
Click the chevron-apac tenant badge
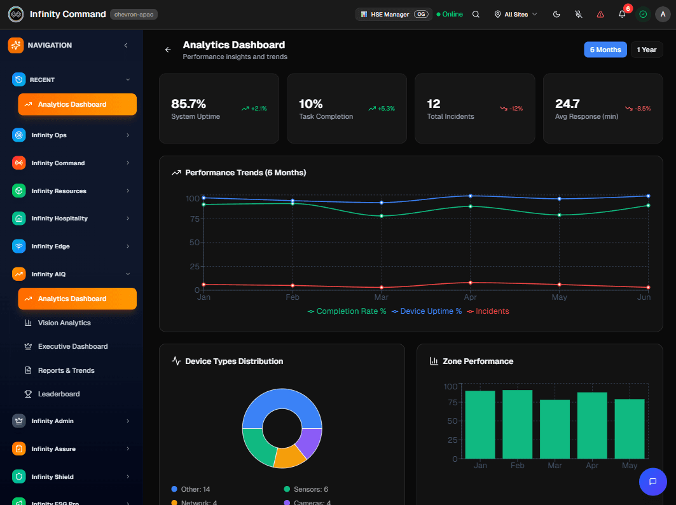click(134, 14)
